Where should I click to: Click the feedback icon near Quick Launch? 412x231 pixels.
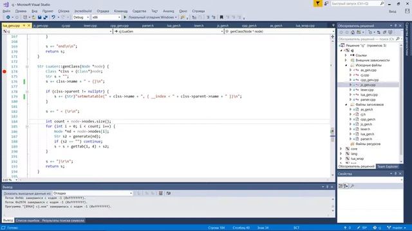(326, 3)
